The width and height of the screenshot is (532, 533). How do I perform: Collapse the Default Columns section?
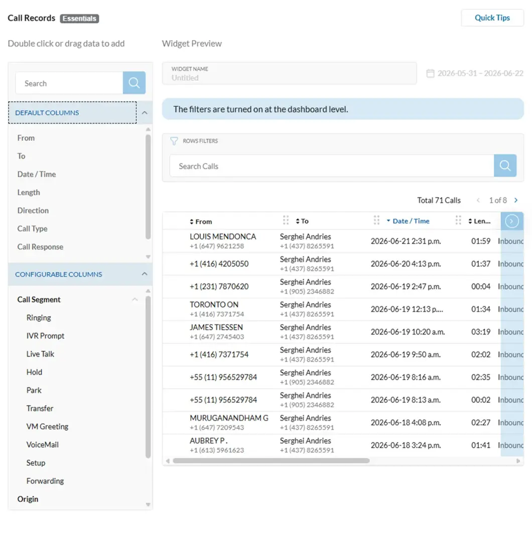[145, 112]
